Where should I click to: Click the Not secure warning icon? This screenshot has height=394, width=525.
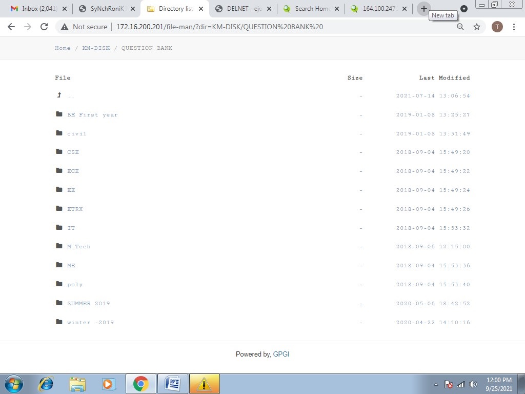tap(65, 27)
